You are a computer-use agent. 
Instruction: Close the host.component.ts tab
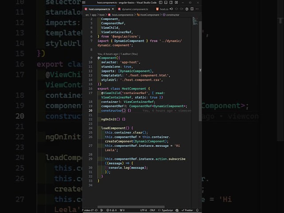[113, 9]
